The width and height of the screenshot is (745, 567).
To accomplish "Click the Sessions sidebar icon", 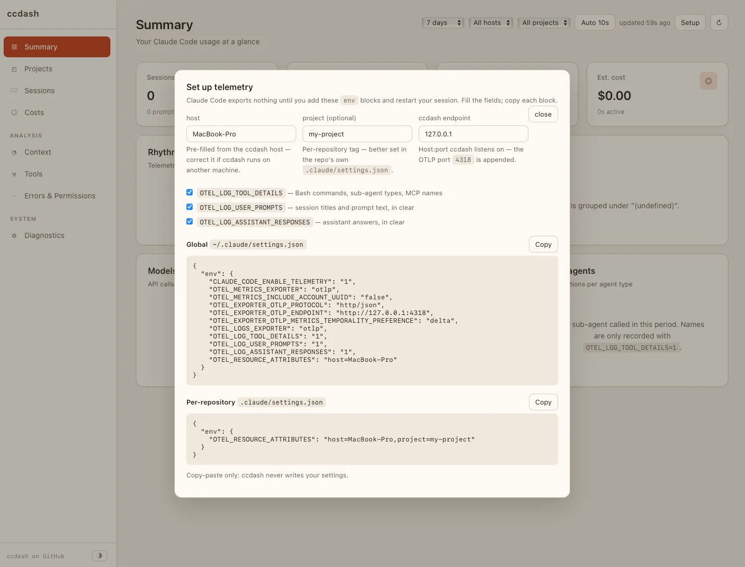I will point(14,91).
